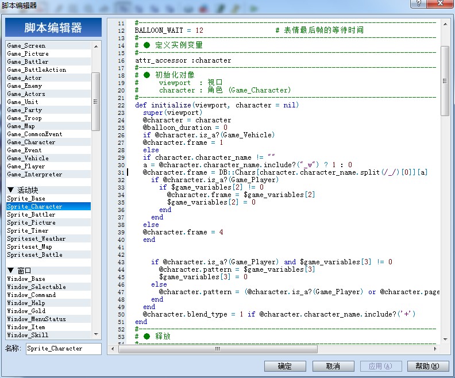Viewport: 455px width, 378px height.
Task: Place cursor on BALLOON_WAIT = 12 line
Action: click(169, 30)
